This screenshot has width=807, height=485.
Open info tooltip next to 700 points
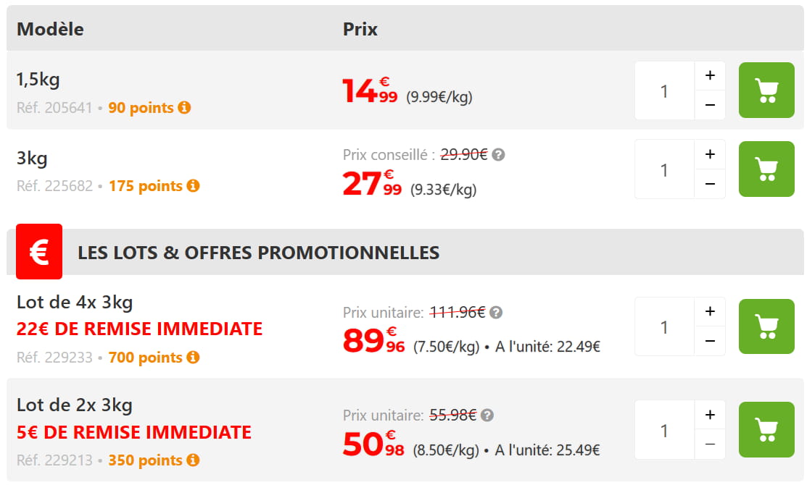(191, 357)
